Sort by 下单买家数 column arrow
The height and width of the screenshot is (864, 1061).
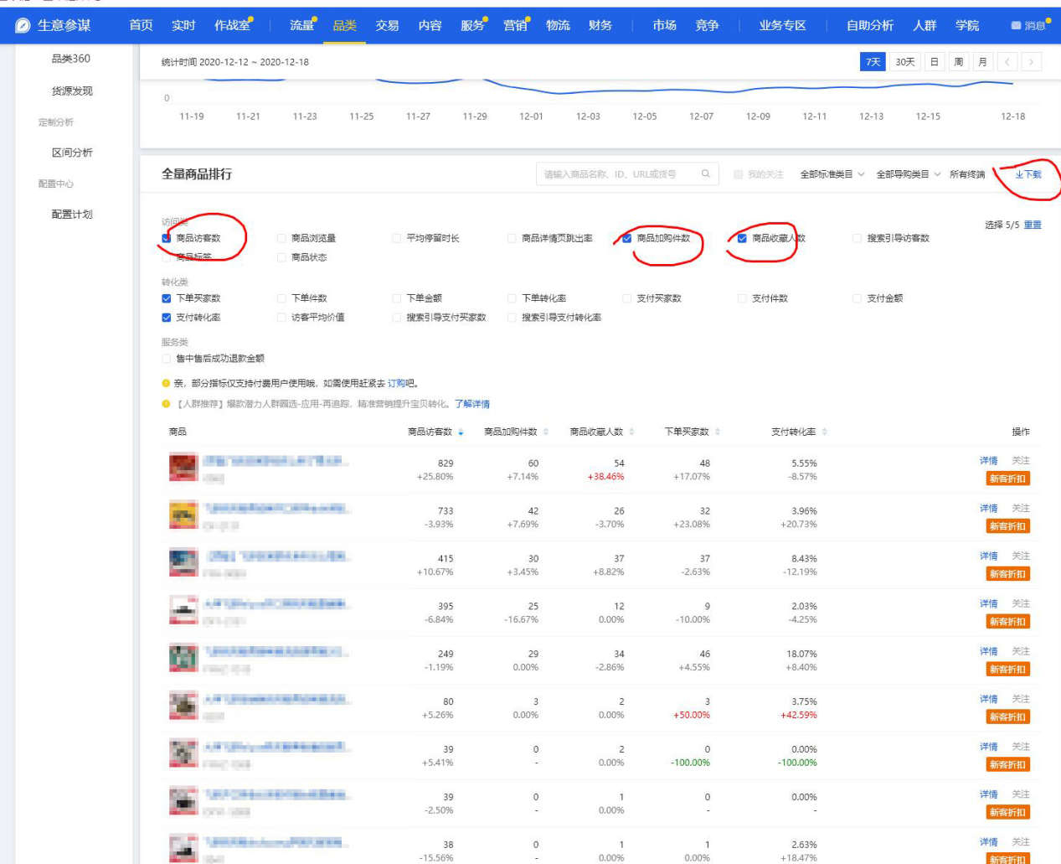718,432
